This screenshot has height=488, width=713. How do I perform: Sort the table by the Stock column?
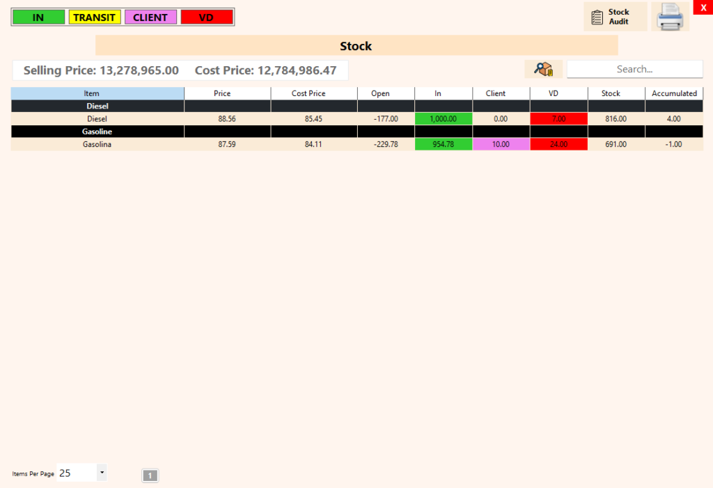tap(610, 93)
